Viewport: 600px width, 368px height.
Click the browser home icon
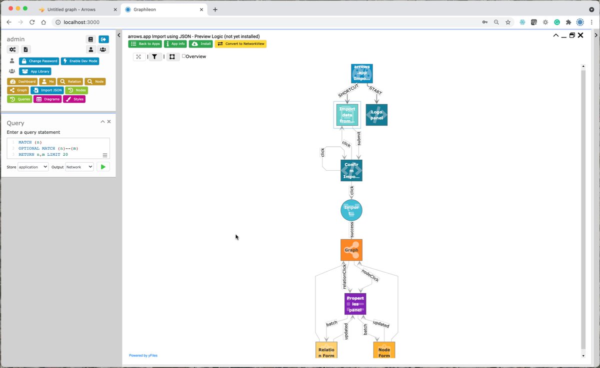click(44, 22)
